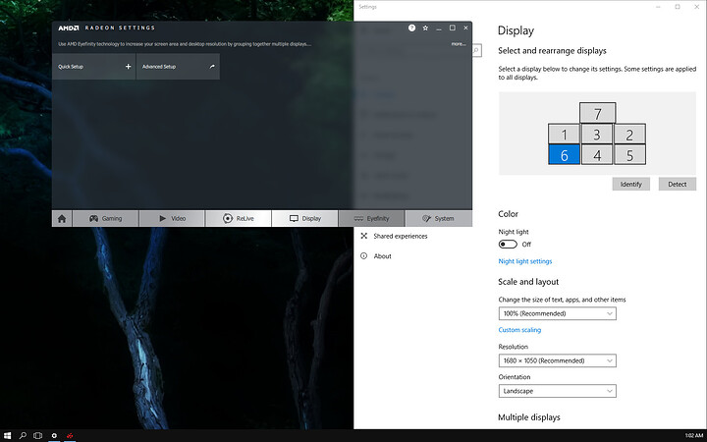Maximize the Radeon Settings window
The image size is (707, 442).
click(x=453, y=28)
